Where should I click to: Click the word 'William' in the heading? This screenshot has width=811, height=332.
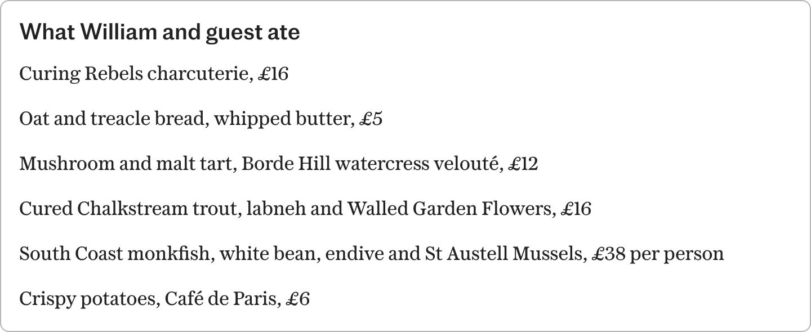(x=118, y=32)
